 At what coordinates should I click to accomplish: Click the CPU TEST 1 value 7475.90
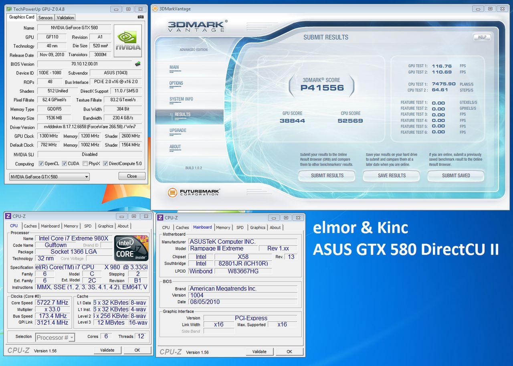444,84
